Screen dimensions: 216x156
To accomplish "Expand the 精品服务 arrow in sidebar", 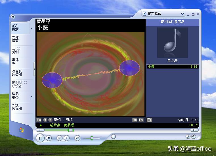I will pyautogui.click(x=32, y=97).
